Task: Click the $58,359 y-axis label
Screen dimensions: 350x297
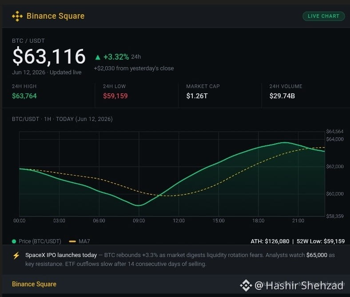Action: [x=334, y=216]
